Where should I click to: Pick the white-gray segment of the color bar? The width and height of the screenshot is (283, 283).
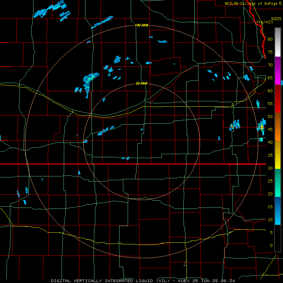[x=278, y=42]
